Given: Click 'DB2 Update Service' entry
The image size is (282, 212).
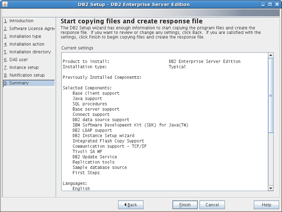Looking at the screenshot, I should click(x=95, y=157).
